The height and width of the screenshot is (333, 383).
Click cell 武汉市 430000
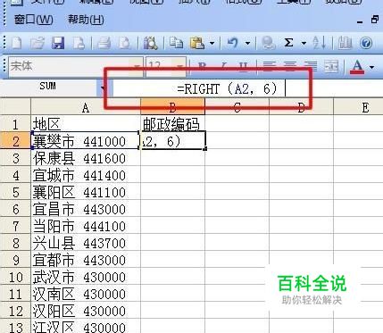[86, 277]
